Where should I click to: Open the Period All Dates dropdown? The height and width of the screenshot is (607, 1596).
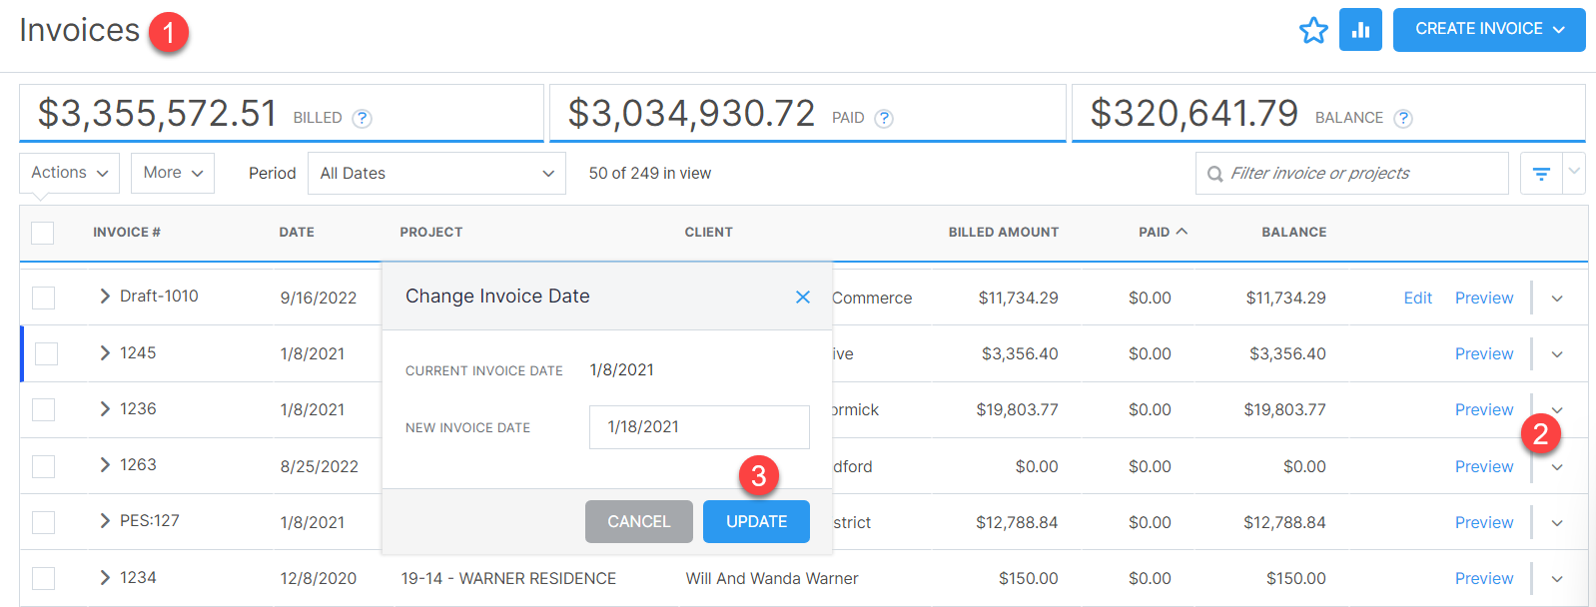pyautogui.click(x=436, y=174)
